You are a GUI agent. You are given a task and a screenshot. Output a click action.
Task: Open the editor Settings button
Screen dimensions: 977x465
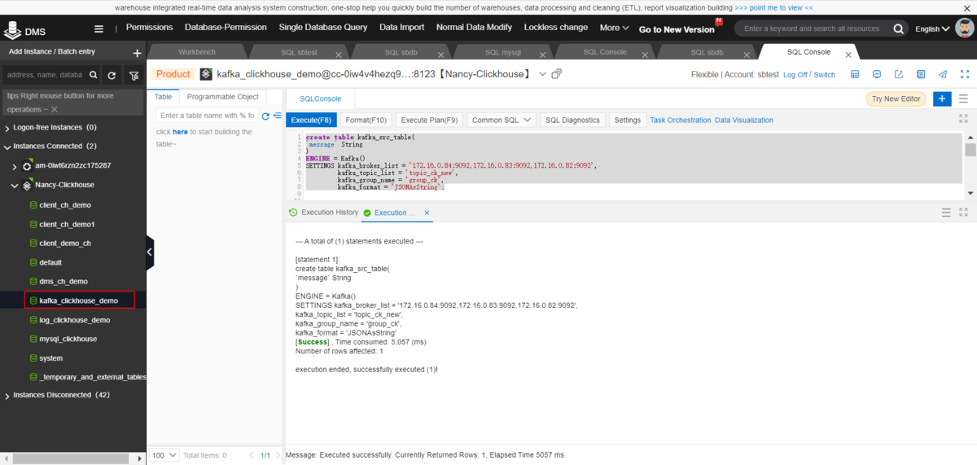click(x=628, y=120)
